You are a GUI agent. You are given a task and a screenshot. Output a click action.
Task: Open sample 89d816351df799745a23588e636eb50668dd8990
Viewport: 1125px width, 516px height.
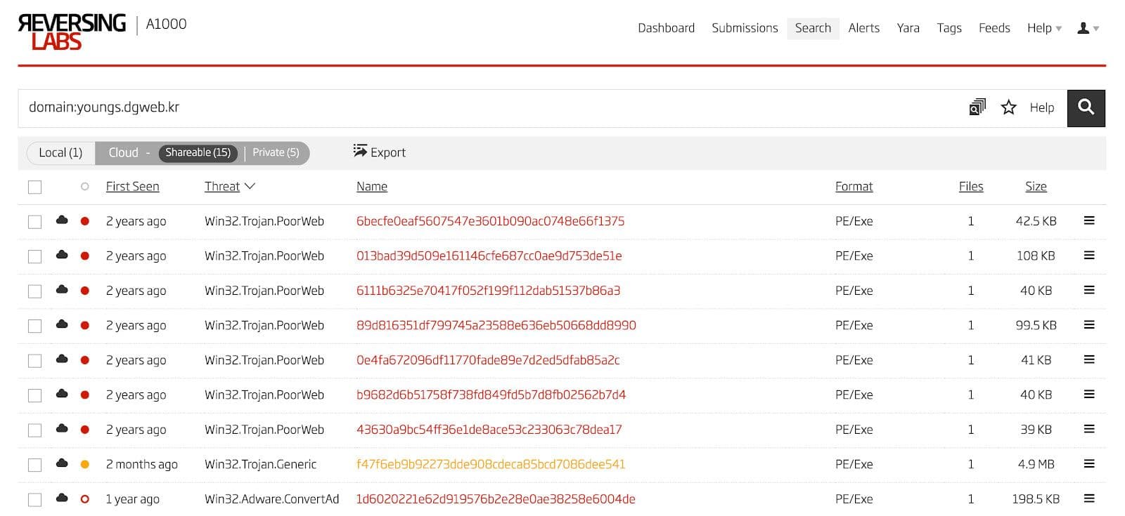[x=496, y=325]
